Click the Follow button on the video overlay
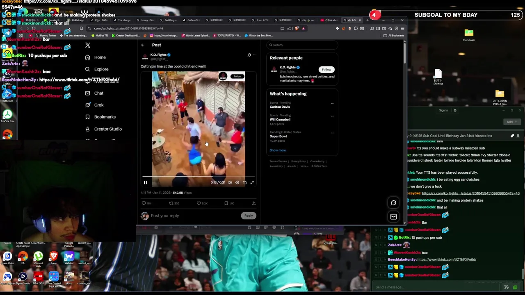The height and width of the screenshot is (295, 525). click(x=237, y=76)
